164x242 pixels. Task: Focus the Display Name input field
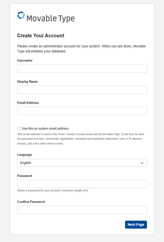[82, 90]
